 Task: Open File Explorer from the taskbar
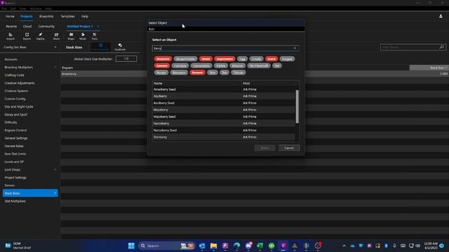click(x=213, y=246)
